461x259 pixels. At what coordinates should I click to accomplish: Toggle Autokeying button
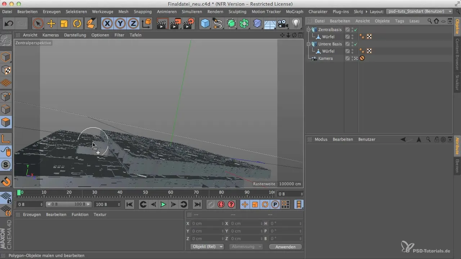coord(221,204)
